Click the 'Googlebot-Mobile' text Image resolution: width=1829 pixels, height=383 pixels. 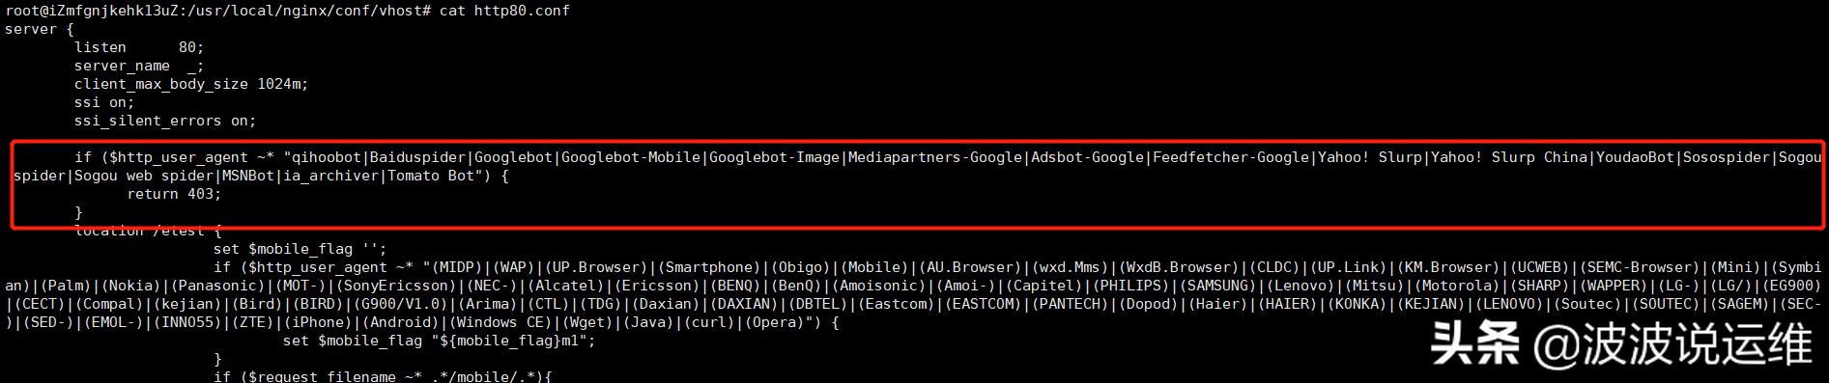point(631,157)
